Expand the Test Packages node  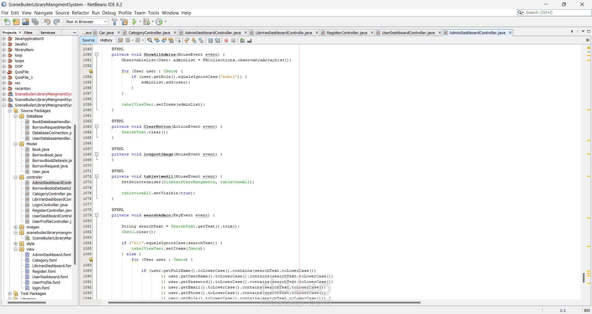pyautogui.click(x=10, y=294)
